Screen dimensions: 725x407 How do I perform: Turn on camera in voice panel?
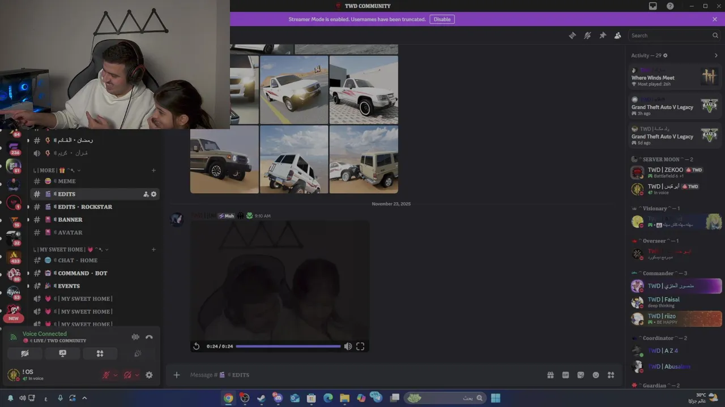(25, 353)
